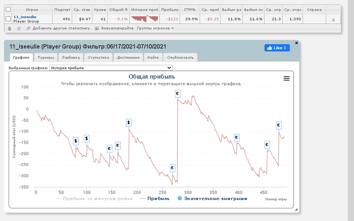Open the chart hamburger menu icon
Image resolution: width=354 pixels, height=221 pixels.
tap(287, 78)
